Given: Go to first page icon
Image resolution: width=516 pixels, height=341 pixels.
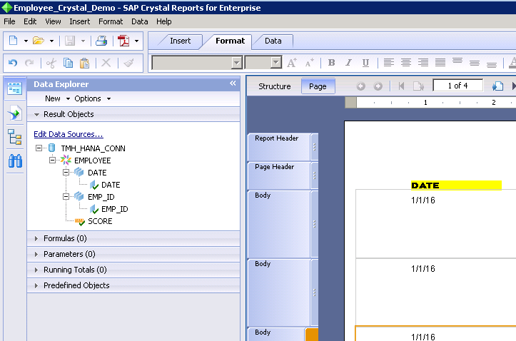Looking at the screenshot, I should (401, 86).
